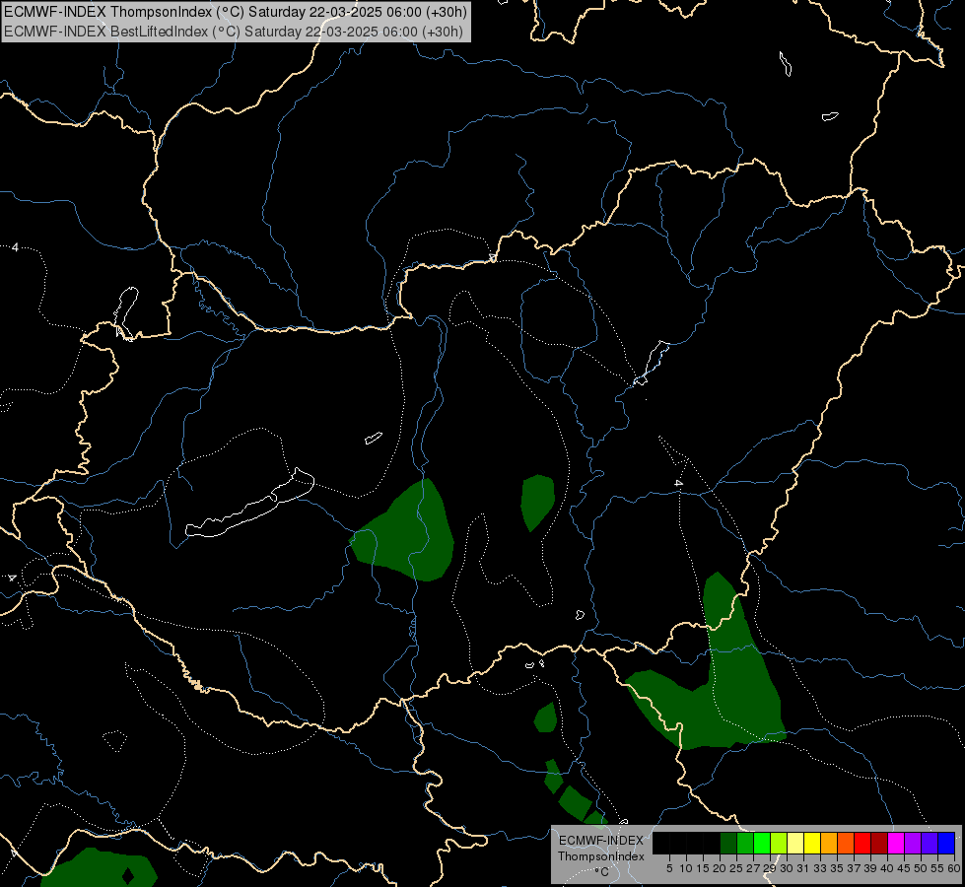
Task: Select the dark red 39–40 legend swatch
Action: pos(879,843)
